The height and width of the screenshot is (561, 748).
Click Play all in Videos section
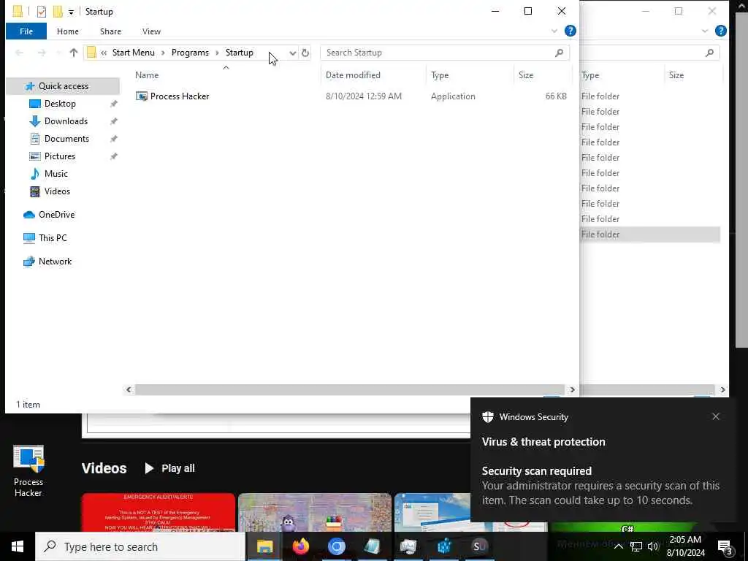pos(169,468)
